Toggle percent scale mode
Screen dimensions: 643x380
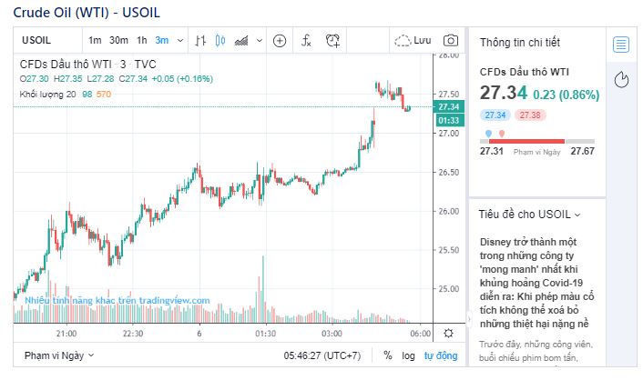click(x=387, y=355)
